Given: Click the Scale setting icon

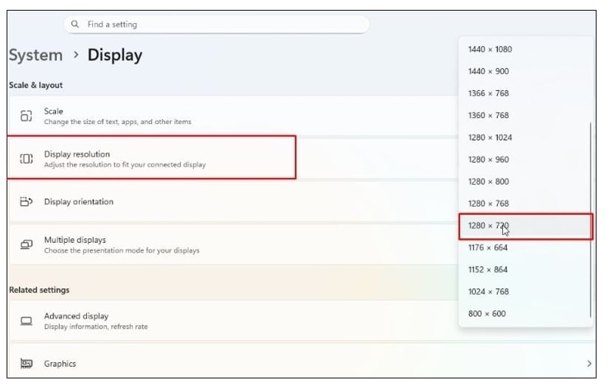Looking at the screenshot, I should click(26, 117).
